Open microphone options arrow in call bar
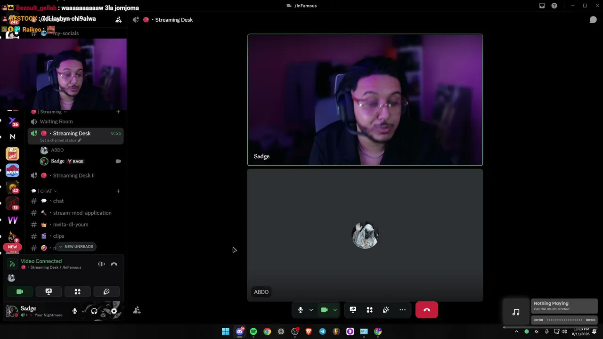The image size is (603, 339). pos(311,310)
